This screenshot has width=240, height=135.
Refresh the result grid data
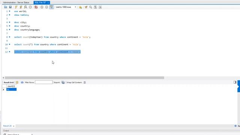[22, 82]
